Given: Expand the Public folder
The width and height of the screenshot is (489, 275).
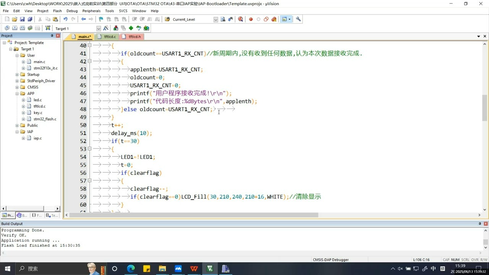Looking at the screenshot, I should (x=17, y=125).
